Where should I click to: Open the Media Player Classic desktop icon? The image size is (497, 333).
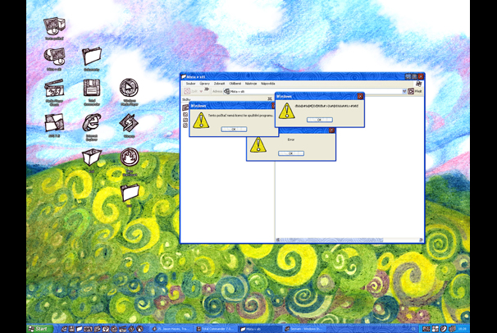pyautogui.click(x=54, y=88)
